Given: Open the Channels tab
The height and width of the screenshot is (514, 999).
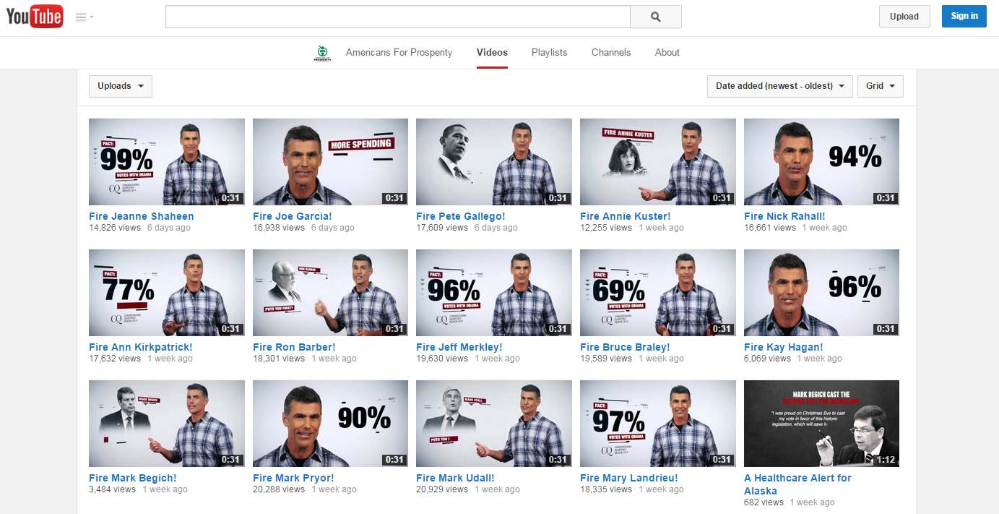Looking at the screenshot, I should pos(610,53).
